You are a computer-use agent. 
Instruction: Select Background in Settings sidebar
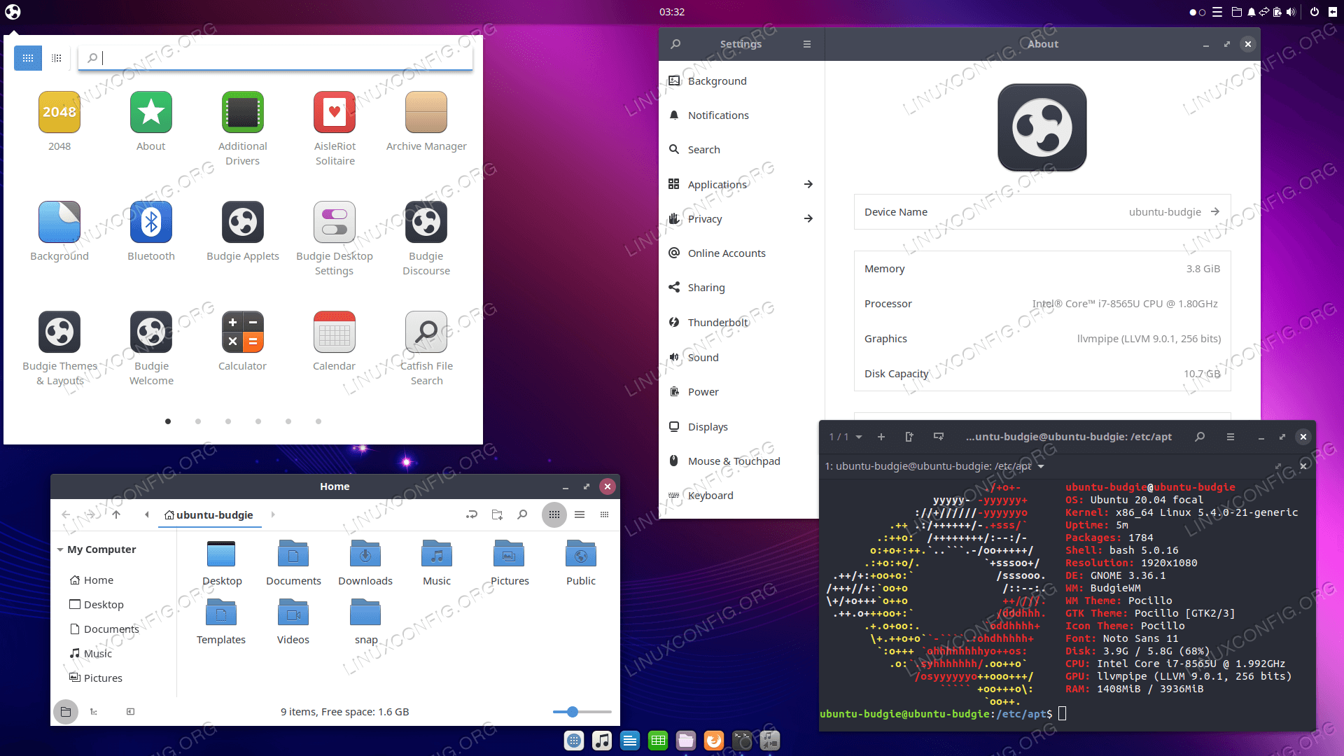pyautogui.click(x=741, y=81)
